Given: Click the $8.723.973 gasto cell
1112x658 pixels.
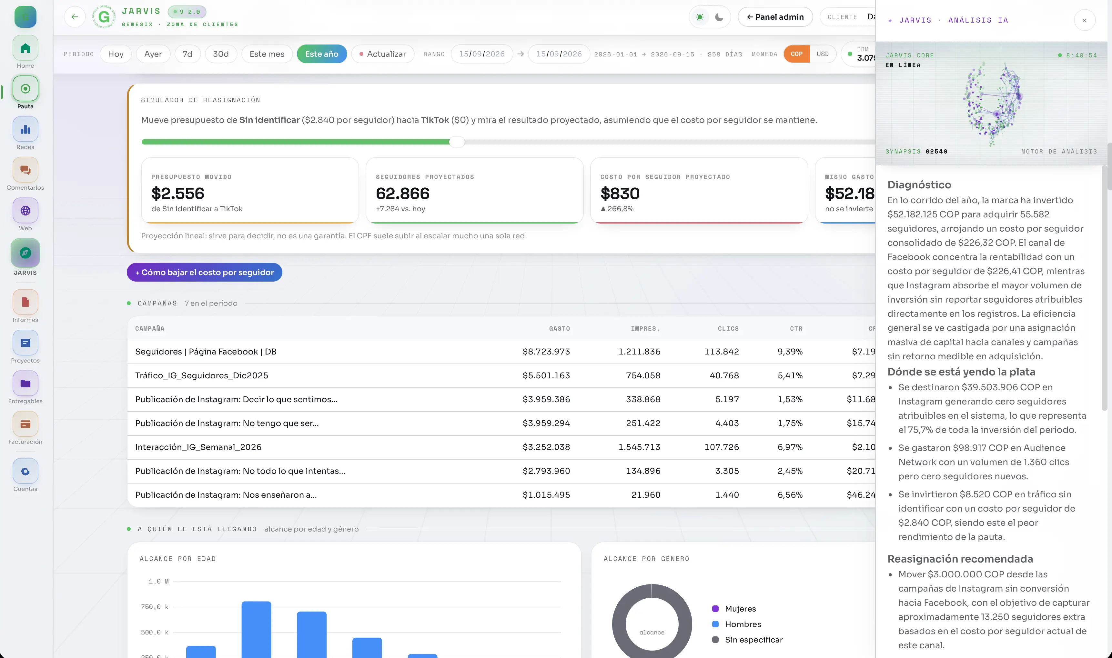Looking at the screenshot, I should (x=546, y=352).
